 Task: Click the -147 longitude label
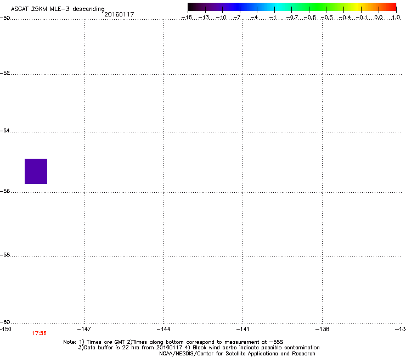(84, 329)
